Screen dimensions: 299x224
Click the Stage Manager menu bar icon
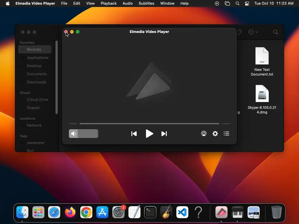tap(227, 3)
